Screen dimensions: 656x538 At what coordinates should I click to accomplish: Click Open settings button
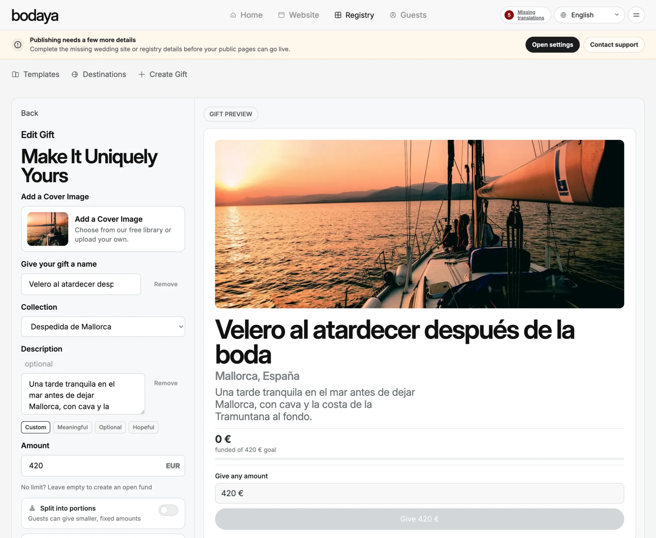[x=552, y=45]
